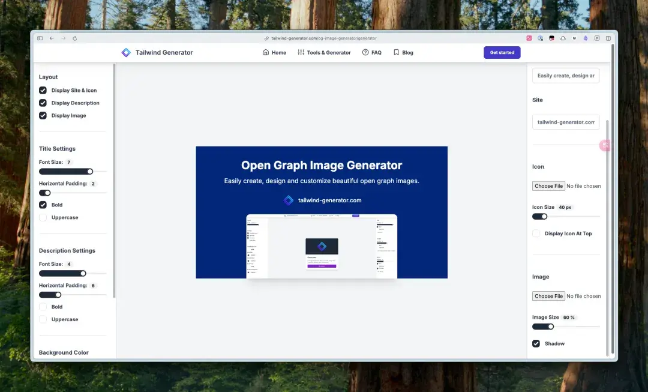This screenshot has height=392, width=648.
Task: Reload the page with browser refresh icon
Action: click(x=75, y=38)
